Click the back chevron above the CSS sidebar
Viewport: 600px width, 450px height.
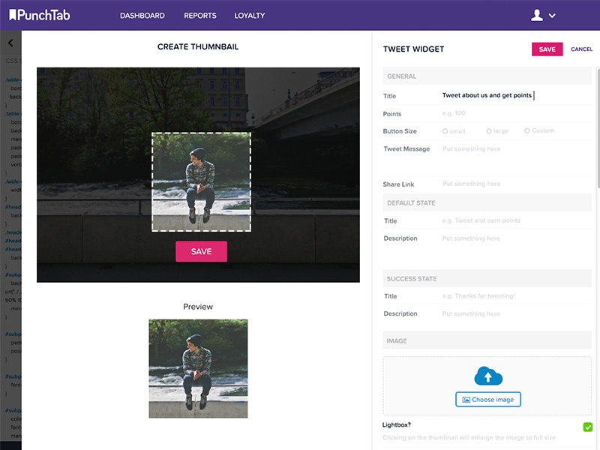(10, 43)
